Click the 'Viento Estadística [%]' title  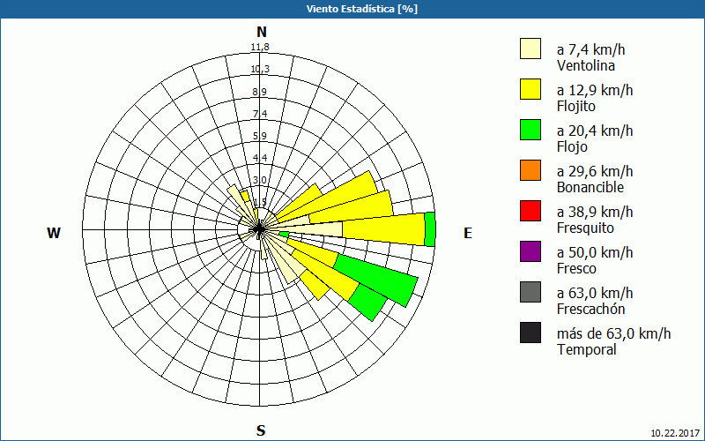(x=362, y=9)
